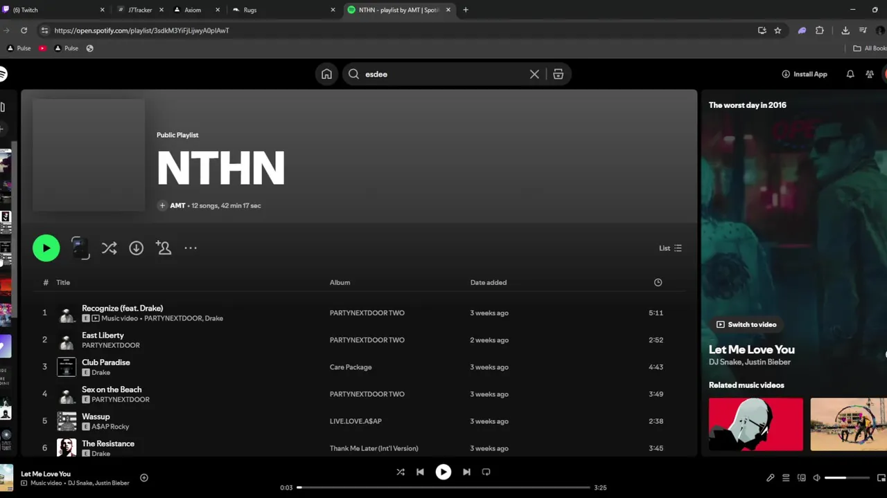
Task: Open the miniplayer icon
Action: tap(881, 478)
